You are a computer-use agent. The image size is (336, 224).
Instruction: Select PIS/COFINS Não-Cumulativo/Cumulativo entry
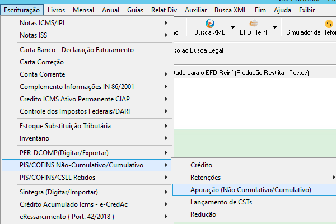pos(86,165)
